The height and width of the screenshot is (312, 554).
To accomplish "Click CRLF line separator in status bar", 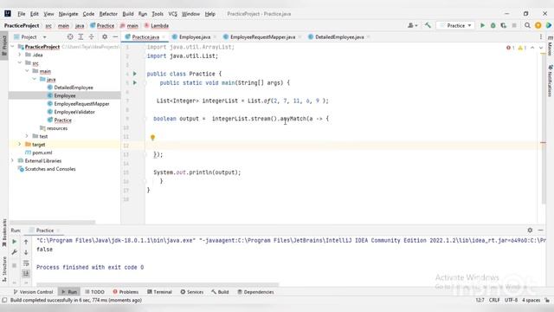I will click(x=494, y=300).
